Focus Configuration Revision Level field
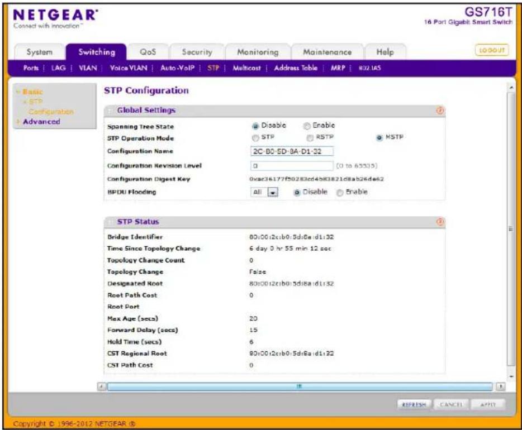The width and height of the screenshot is (522, 430). [x=292, y=166]
